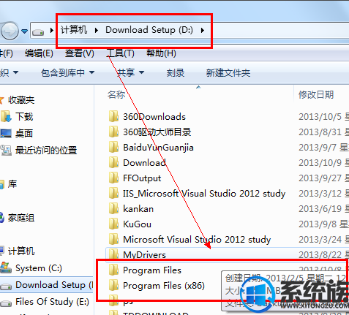
Task: Select 库 in the navigation pane
Action: [x=12, y=184]
